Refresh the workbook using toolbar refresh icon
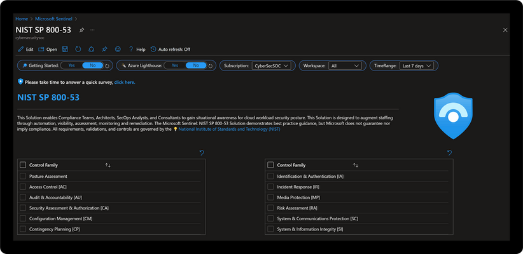The height and width of the screenshot is (254, 523). 78,50
